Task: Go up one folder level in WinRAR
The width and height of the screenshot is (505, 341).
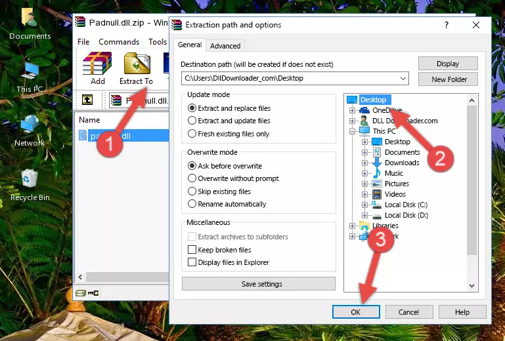Action: (87, 100)
